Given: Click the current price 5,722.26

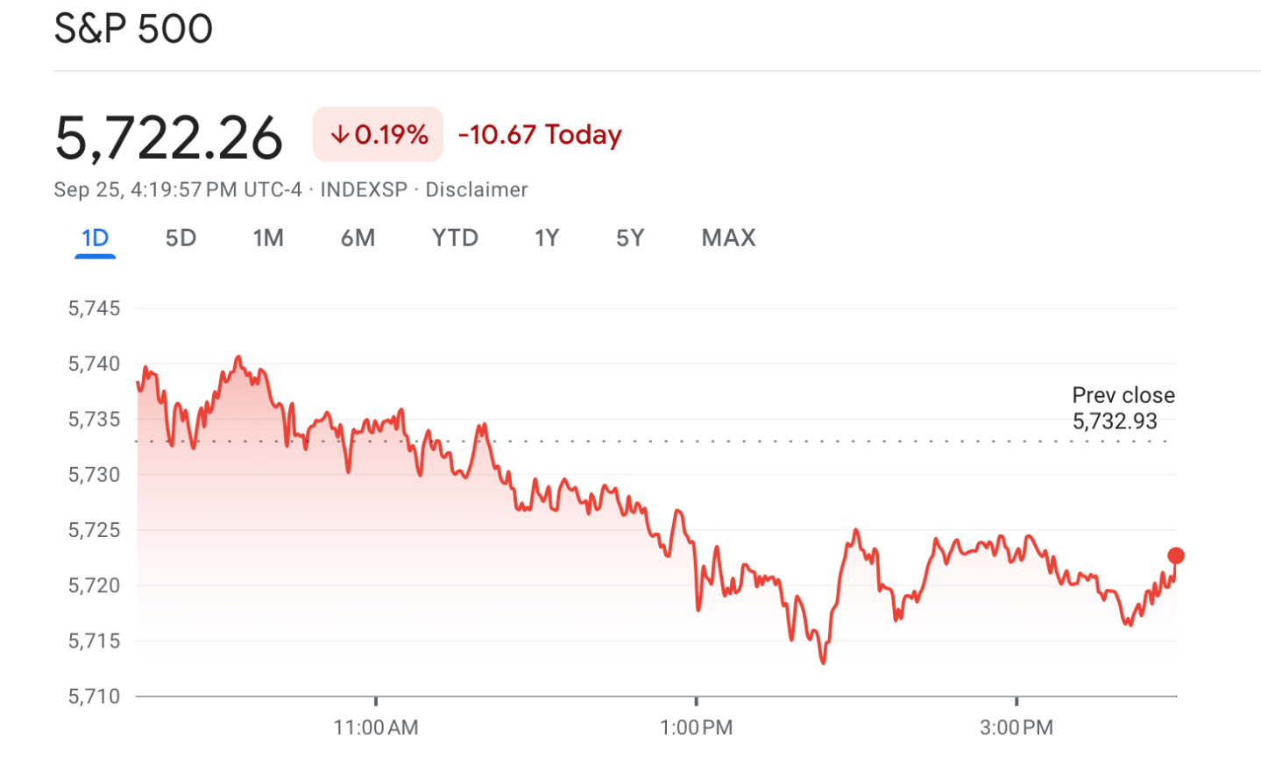Looking at the screenshot, I should coord(169,134).
